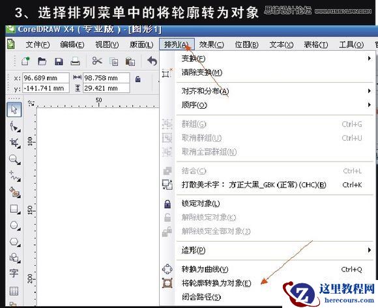
Task: Open the 文件(F) menu
Action: (38, 44)
